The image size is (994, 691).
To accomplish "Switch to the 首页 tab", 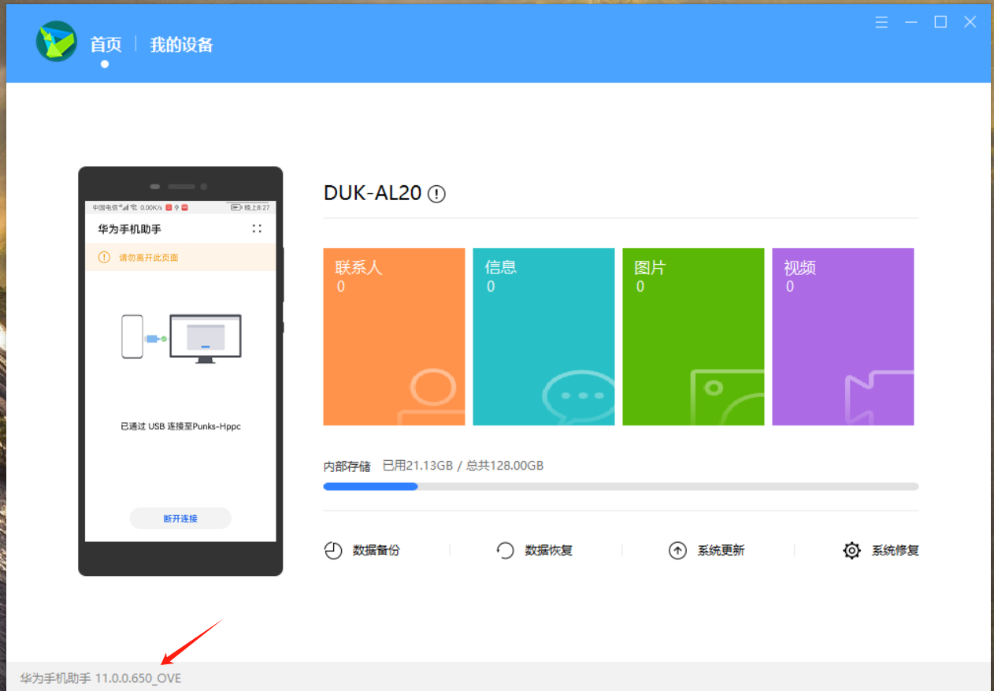I will coord(106,45).
